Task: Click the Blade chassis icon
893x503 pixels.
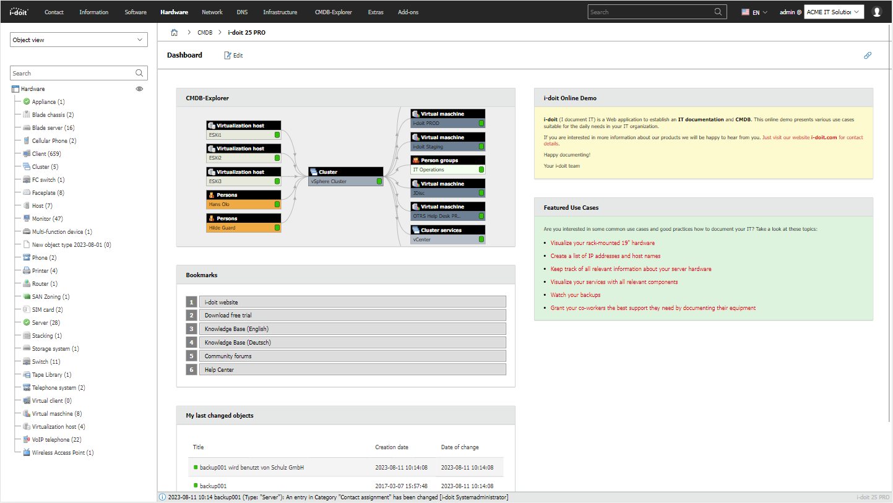Action: 27,114
